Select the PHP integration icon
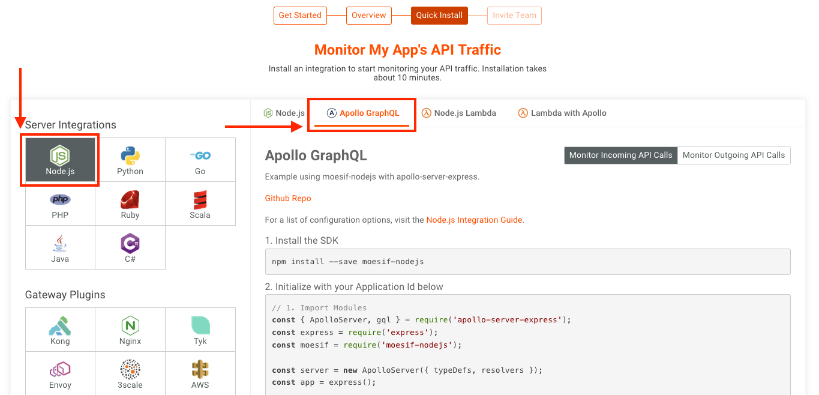Image resolution: width=819 pixels, height=395 pixels. coord(59,204)
